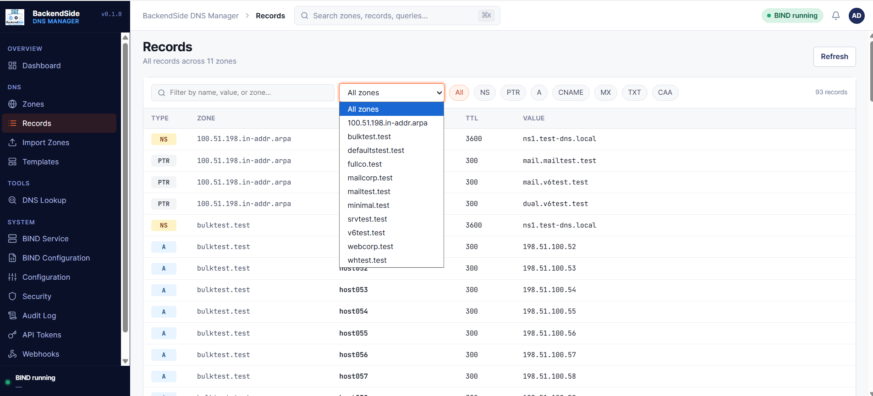Click the BackendSide logo icon
This screenshot has width=873, height=396.
(15, 17)
